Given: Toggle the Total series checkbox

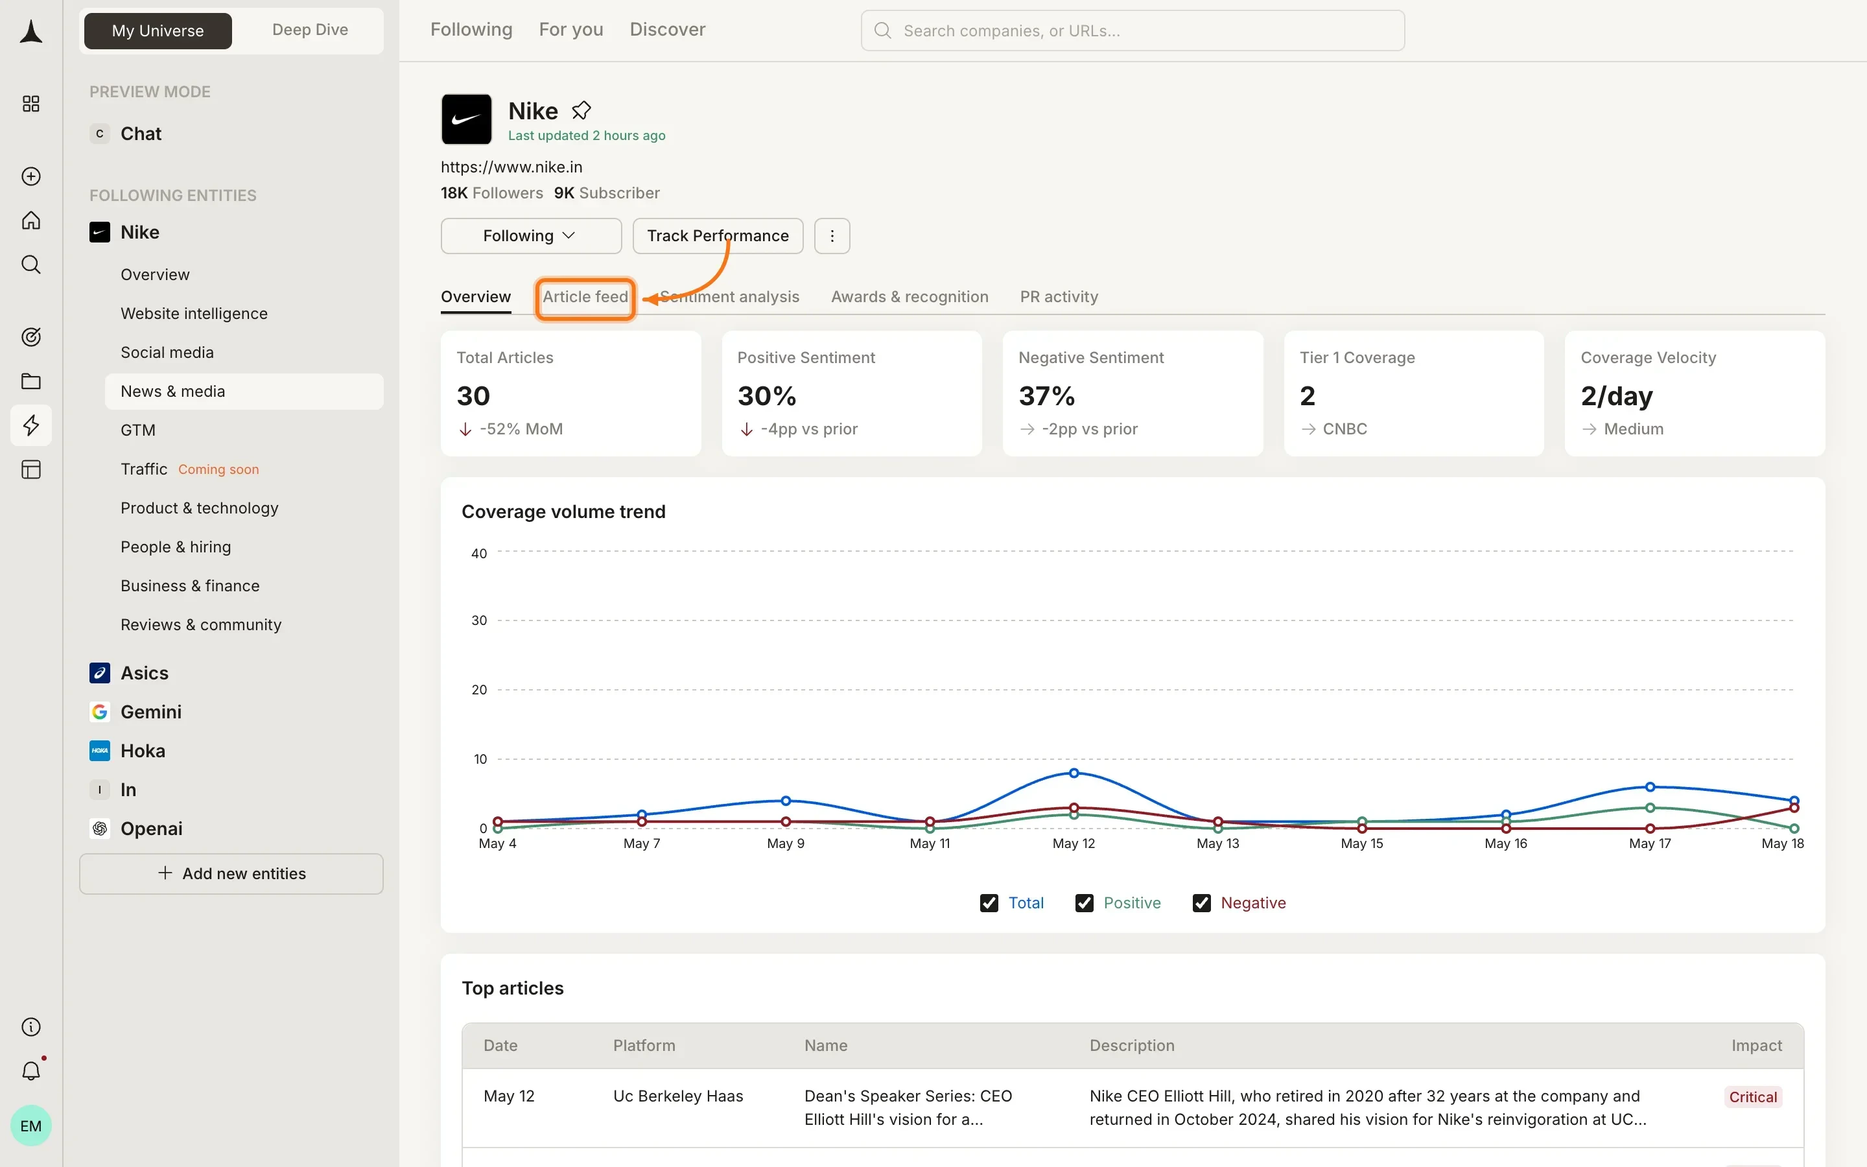Looking at the screenshot, I should (x=989, y=903).
